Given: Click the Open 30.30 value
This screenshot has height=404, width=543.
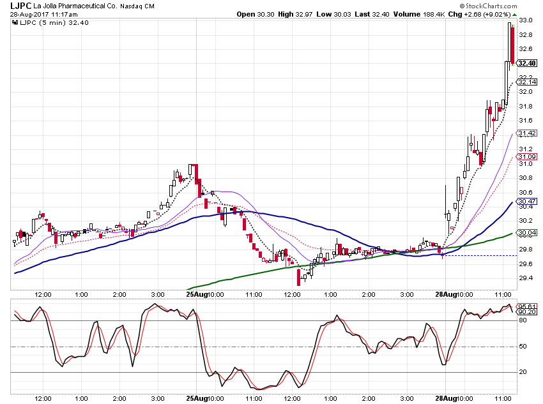Looking at the screenshot, I should click(x=256, y=15).
